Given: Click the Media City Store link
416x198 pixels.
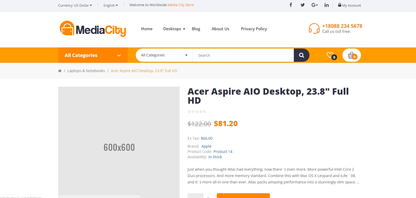Looking at the screenshot, I should click(x=181, y=5).
